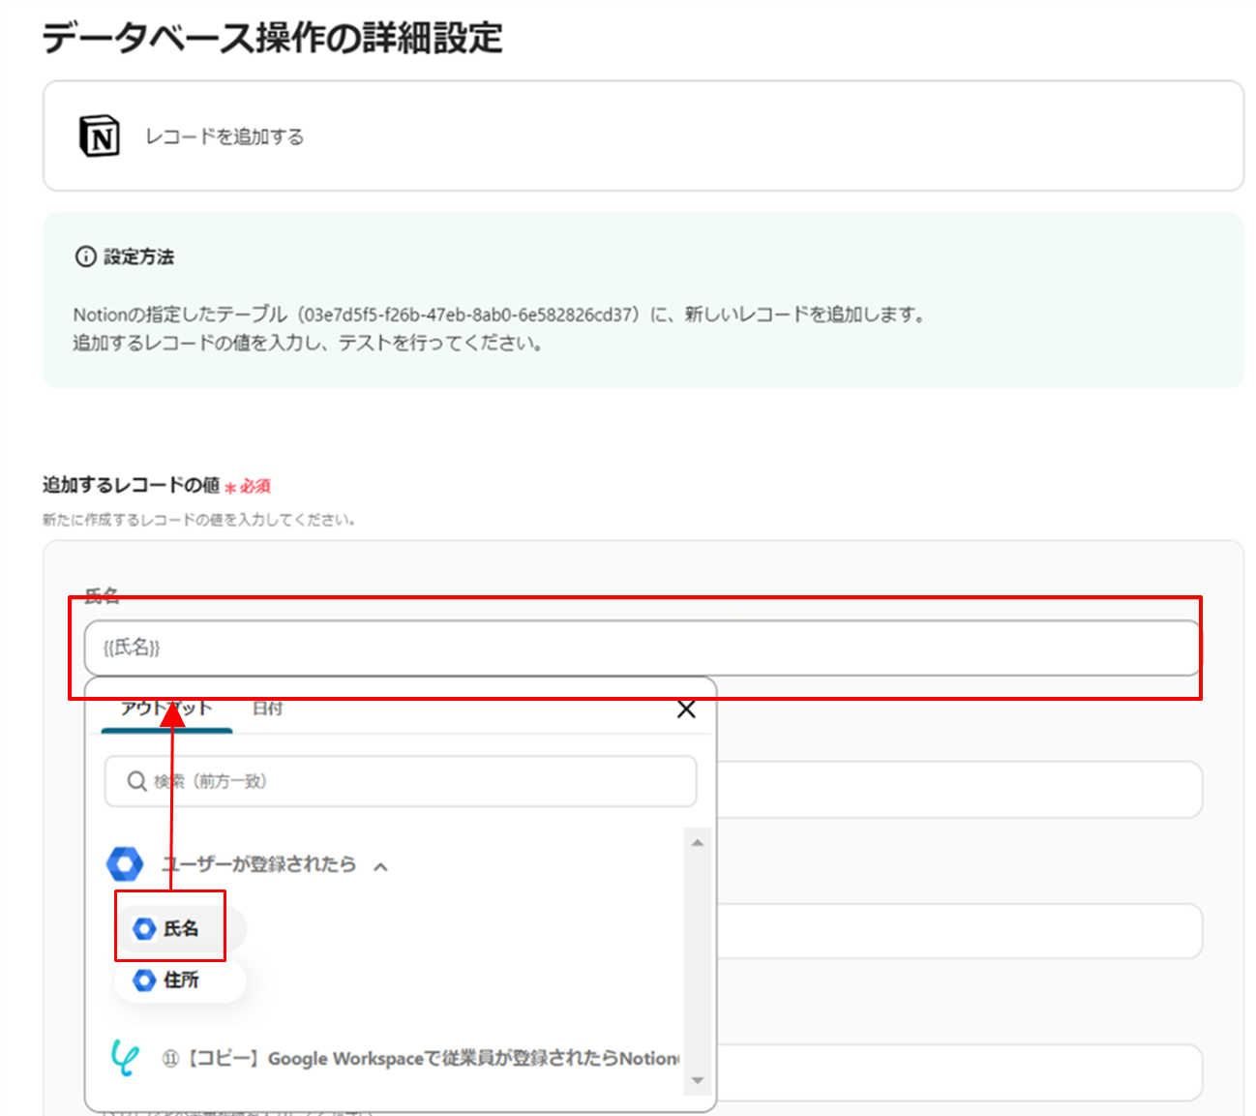The width and height of the screenshot is (1256, 1116).
Task: Close the output picker popup with X
Action: coord(686,709)
